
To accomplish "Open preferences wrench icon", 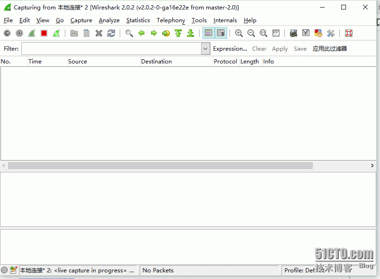I will [x=331, y=33].
